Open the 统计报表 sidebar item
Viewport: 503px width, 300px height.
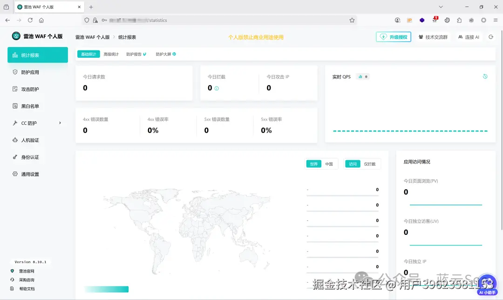coord(38,55)
